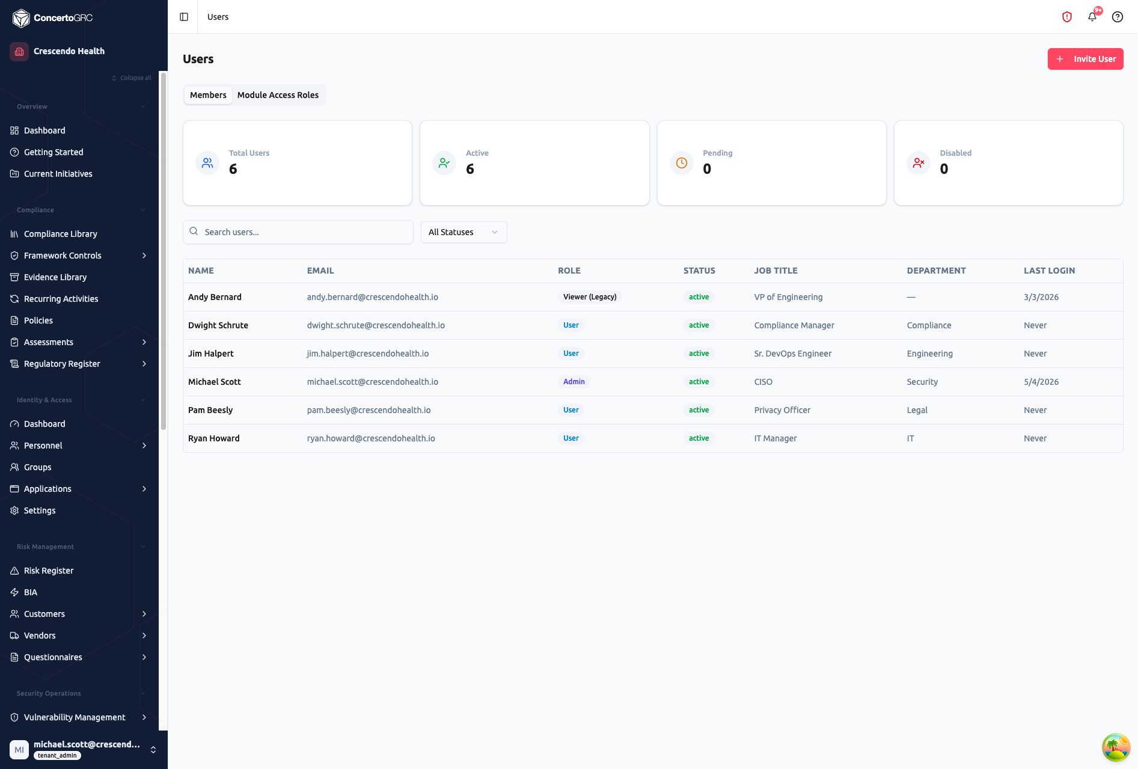This screenshot has width=1138, height=769.
Task: Click Pam Beesly's active status badge
Action: pyautogui.click(x=699, y=410)
